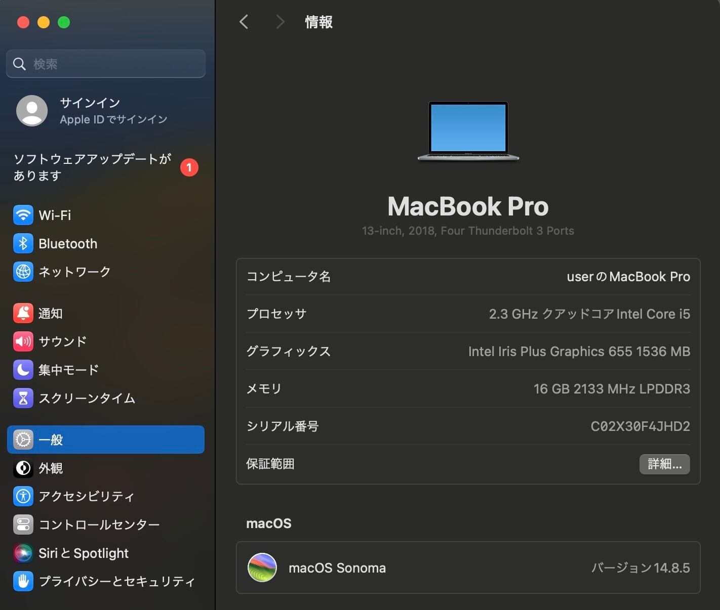Open Siri と Spotlight settings
Screen dimensions: 720x610
[x=106, y=553]
